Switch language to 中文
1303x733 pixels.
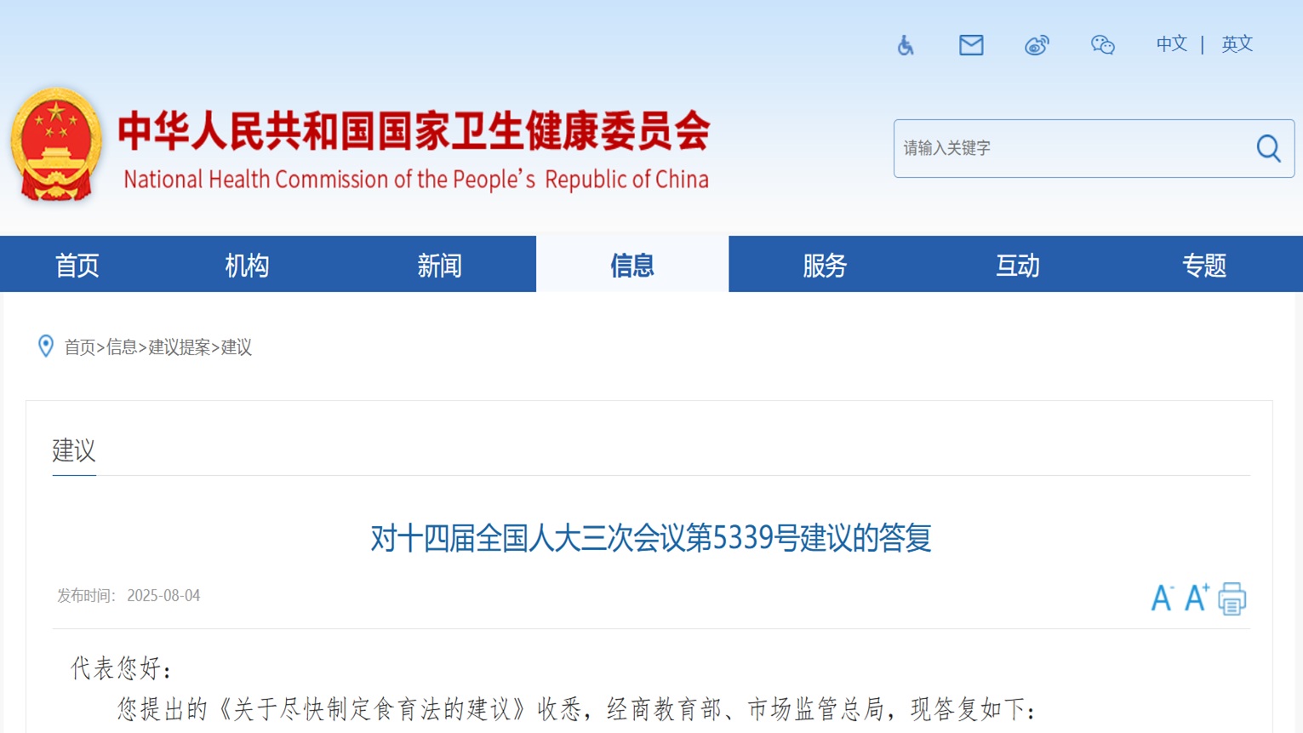click(x=1171, y=44)
